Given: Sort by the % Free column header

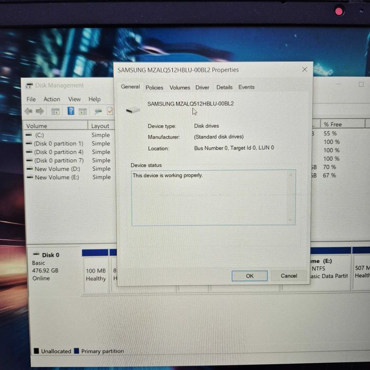Looking at the screenshot, I should (x=342, y=124).
